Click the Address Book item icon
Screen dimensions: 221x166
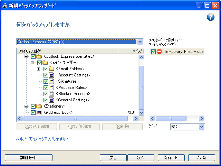pos(39,112)
